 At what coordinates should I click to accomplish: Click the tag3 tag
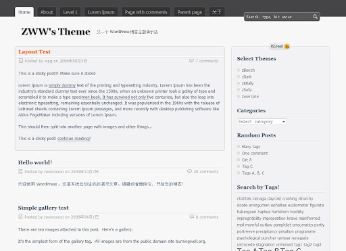pos(317,244)
